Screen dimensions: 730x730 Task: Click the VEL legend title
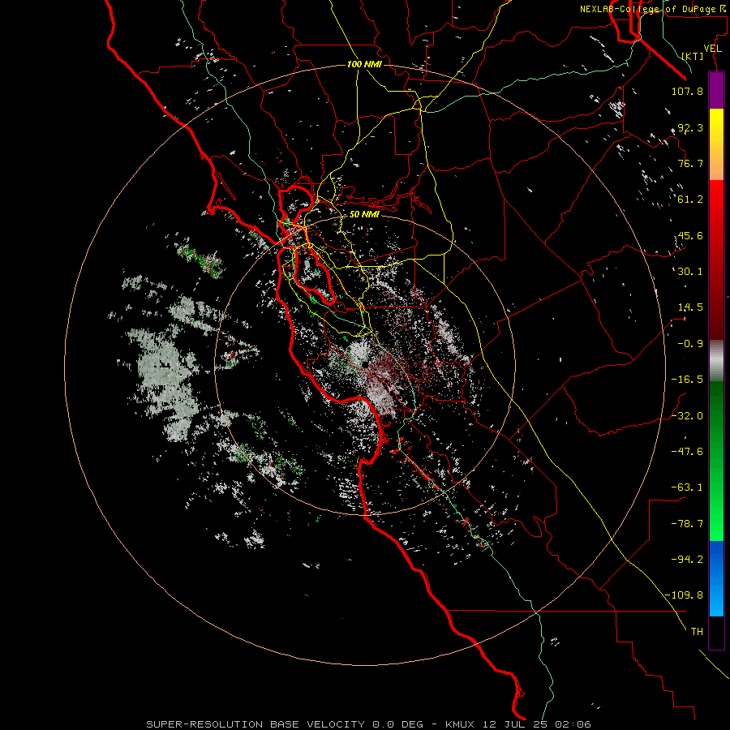(x=713, y=49)
